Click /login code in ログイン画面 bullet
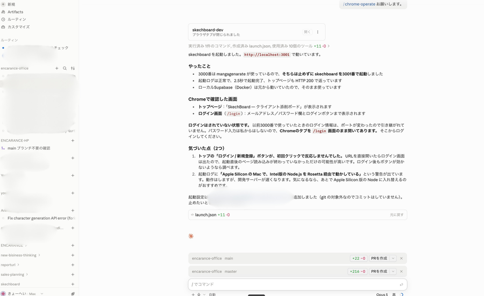Image resolution: width=484 pixels, height=296 pixels. tap(234, 113)
